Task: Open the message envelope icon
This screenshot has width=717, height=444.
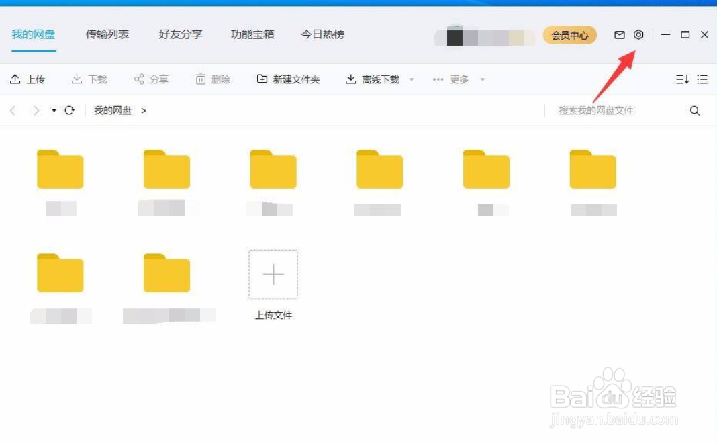Action: coord(620,34)
